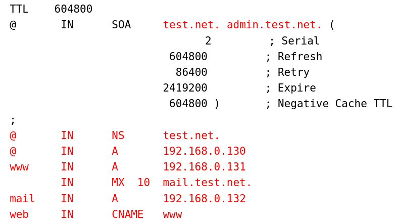This screenshot has height=224, width=400.
Task: Click the MX record type
Action: pos(118,183)
